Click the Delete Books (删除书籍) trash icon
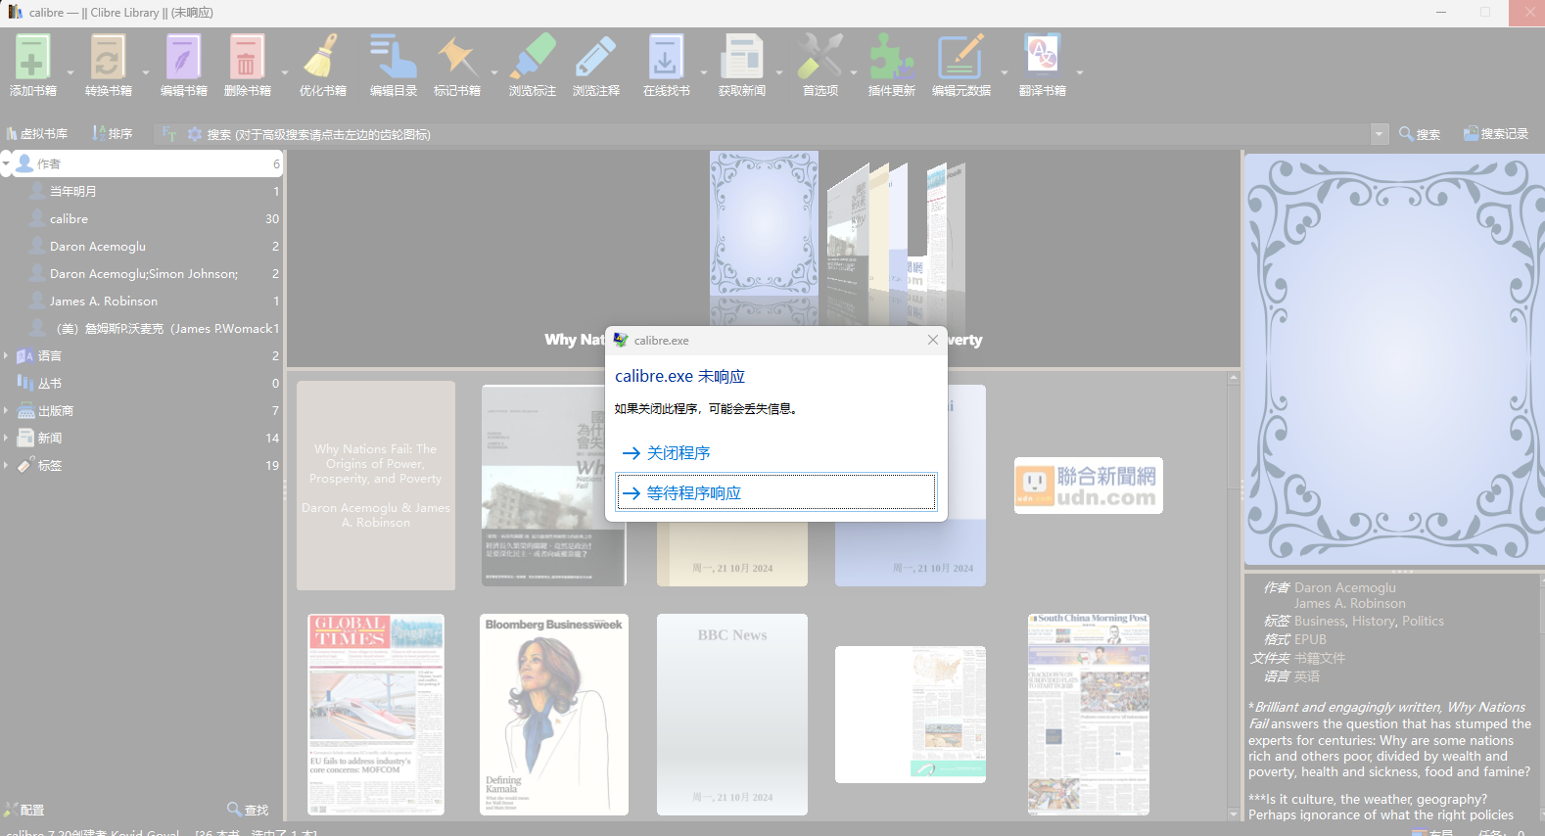This screenshot has width=1545, height=836. pos(247,57)
